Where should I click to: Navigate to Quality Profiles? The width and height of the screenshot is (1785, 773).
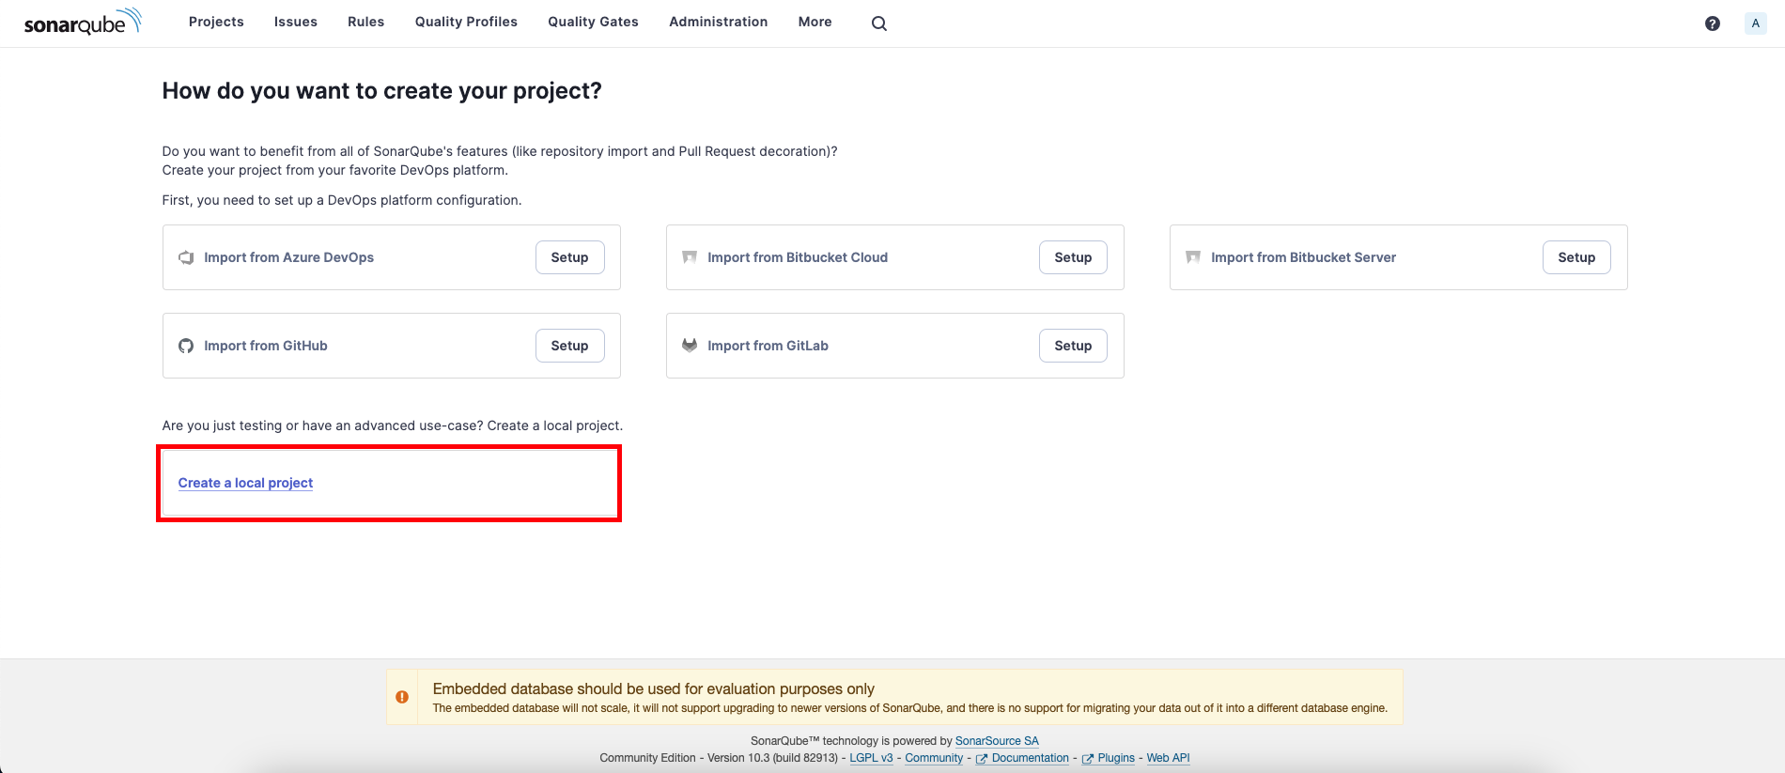point(466,22)
